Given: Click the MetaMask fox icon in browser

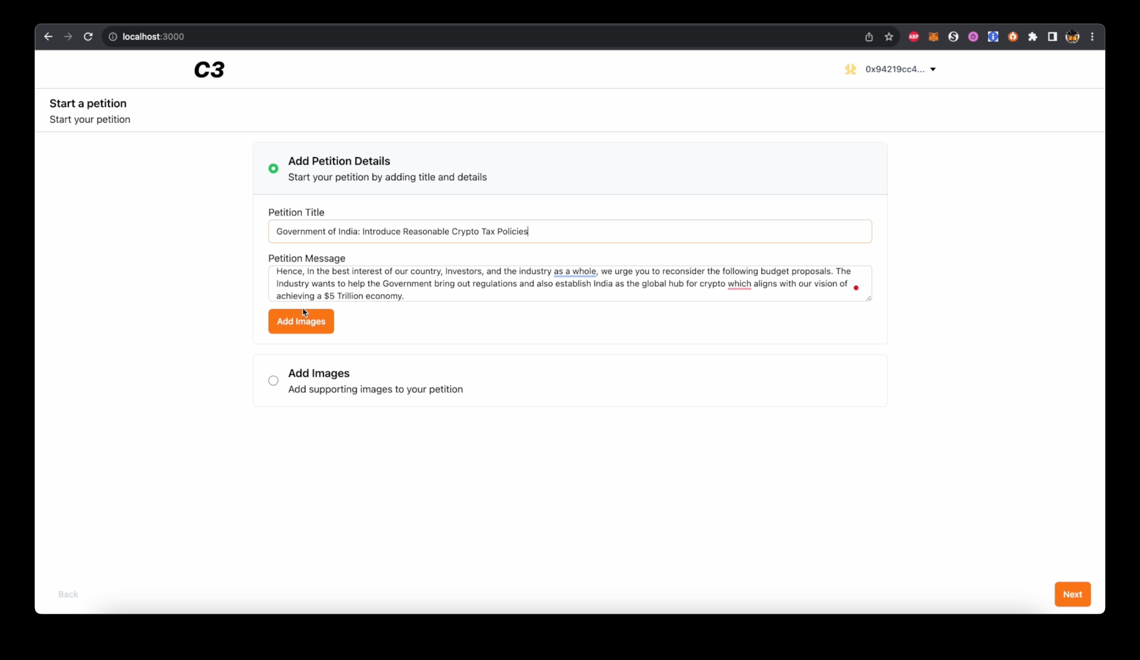Looking at the screenshot, I should pos(933,36).
